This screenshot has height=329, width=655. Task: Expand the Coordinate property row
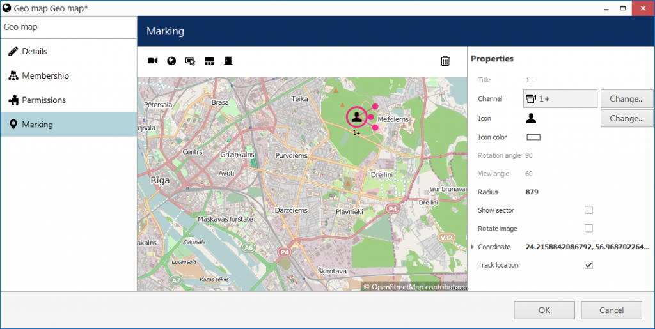click(x=473, y=247)
